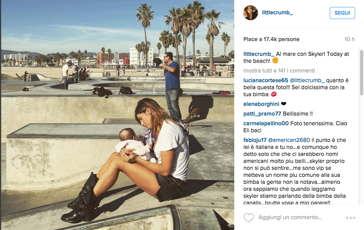Like the post with the heart icon
The image size is (364, 230).
(x=248, y=218)
